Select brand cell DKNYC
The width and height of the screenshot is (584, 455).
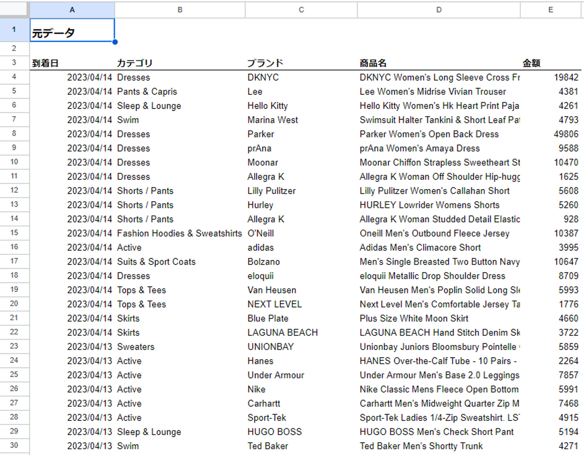301,77
